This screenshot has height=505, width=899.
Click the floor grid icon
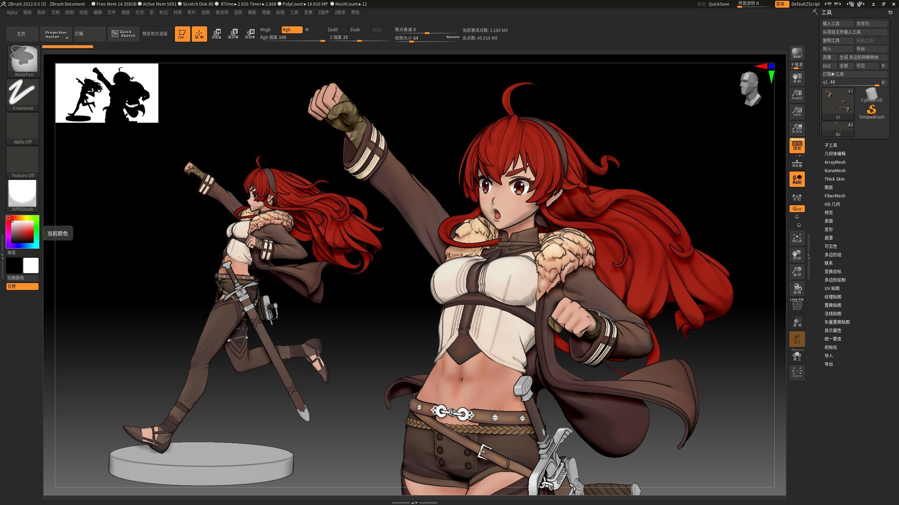tap(797, 162)
